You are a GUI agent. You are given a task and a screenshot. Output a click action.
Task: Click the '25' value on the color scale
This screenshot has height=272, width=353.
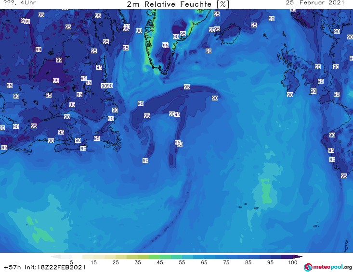point(116,262)
